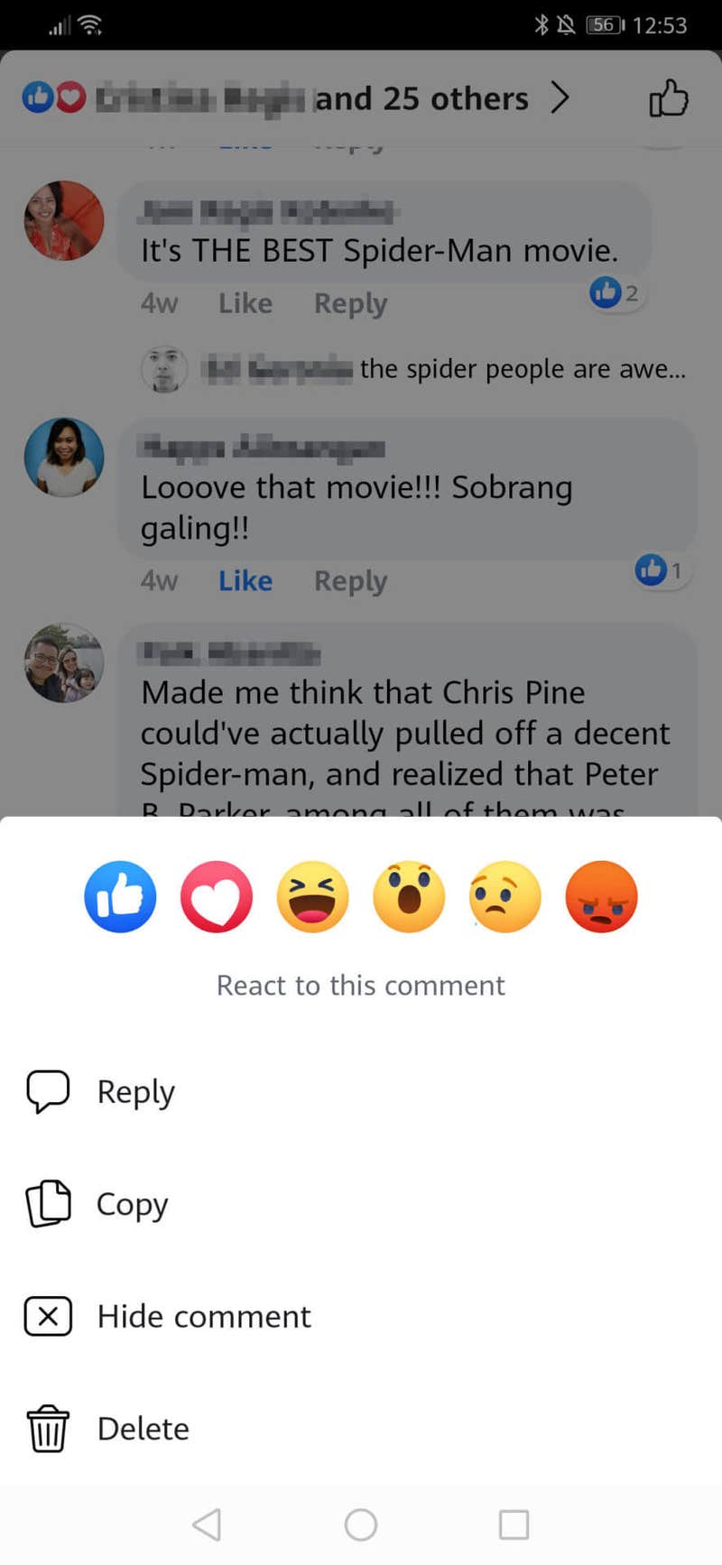
Task: React with the Love heart emoji
Action: (x=217, y=895)
